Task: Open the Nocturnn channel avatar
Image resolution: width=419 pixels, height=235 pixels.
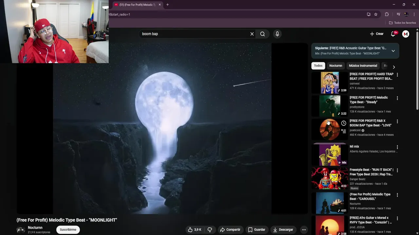Action: 21,230
